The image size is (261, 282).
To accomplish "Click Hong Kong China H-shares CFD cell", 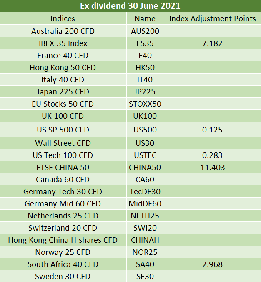I will pyautogui.click(x=63, y=240).
